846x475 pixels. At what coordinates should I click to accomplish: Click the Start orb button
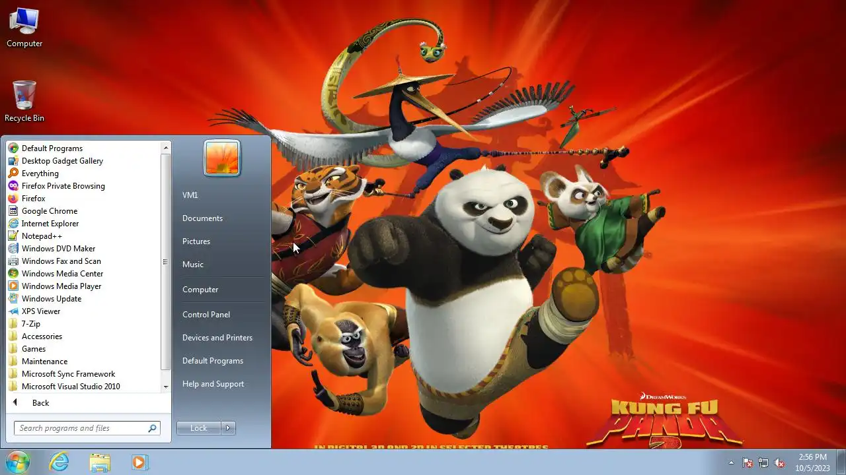18,462
